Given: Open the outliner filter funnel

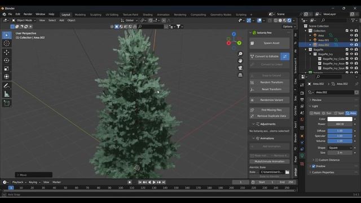Looking at the screenshot, I should [353, 20].
